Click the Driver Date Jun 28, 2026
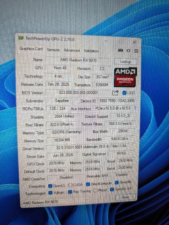Viewport: 169px width, 225px height. tap(63, 155)
